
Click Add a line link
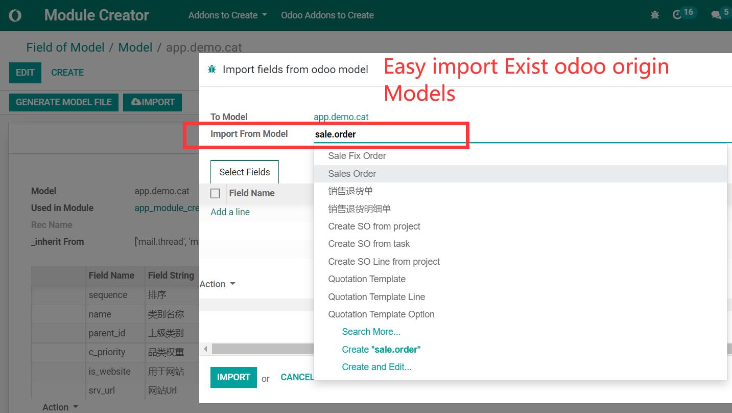point(230,212)
